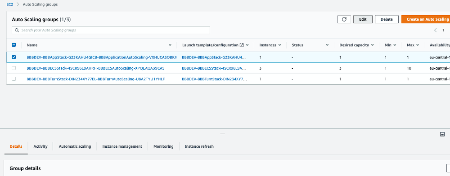
Task: Click page number 1 in pagination
Action: pos(443,30)
